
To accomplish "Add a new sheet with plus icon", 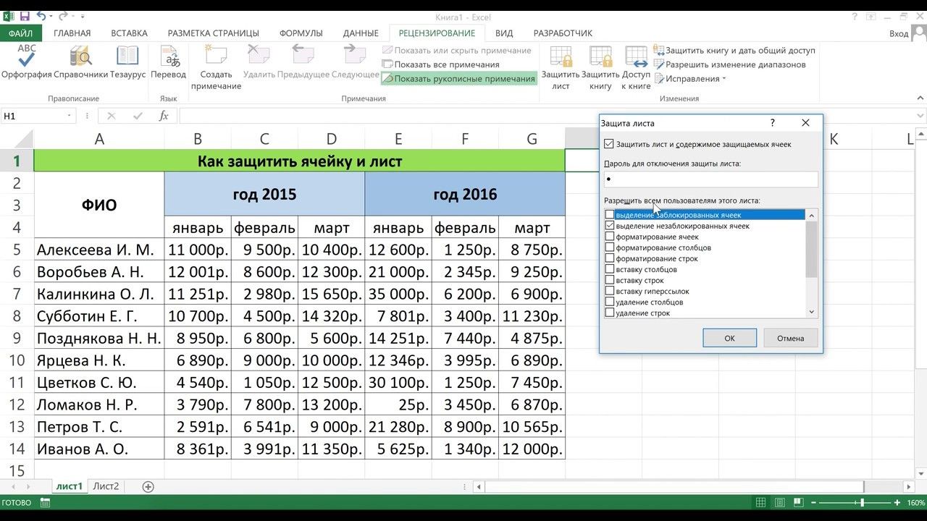I will [148, 487].
